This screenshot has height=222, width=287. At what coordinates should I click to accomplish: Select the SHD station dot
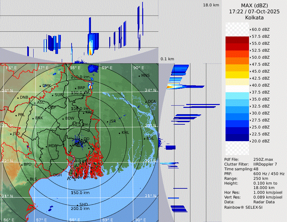point(77,205)
